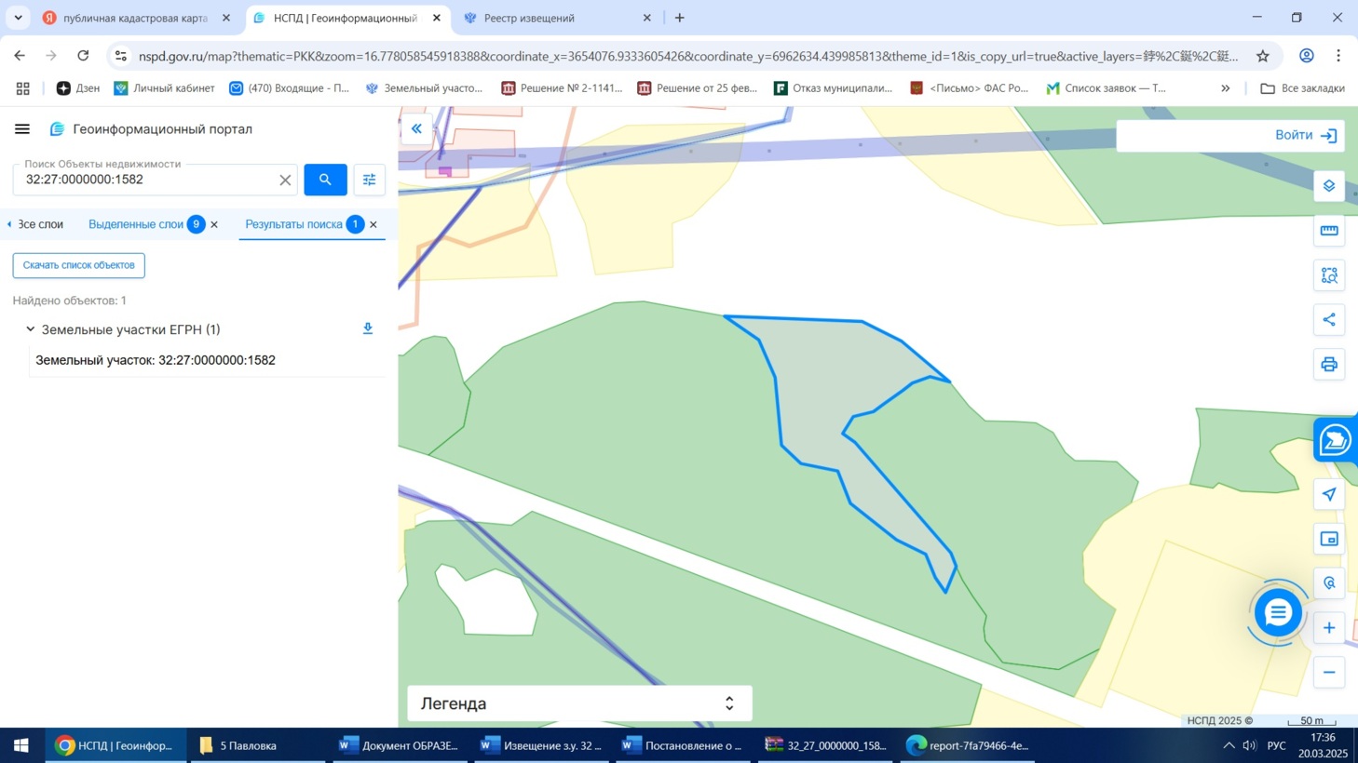Click the share map icon
1358x763 pixels.
(x=1329, y=320)
